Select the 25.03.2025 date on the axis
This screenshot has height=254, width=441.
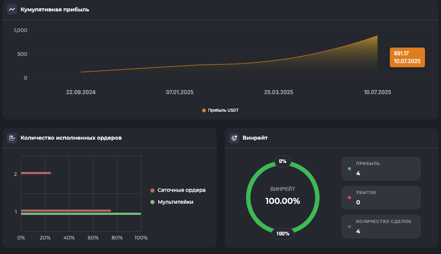click(279, 92)
